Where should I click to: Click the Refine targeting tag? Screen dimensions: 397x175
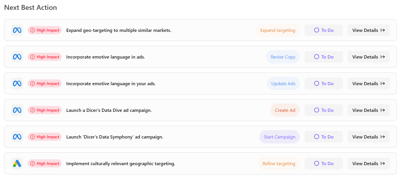coord(279,163)
